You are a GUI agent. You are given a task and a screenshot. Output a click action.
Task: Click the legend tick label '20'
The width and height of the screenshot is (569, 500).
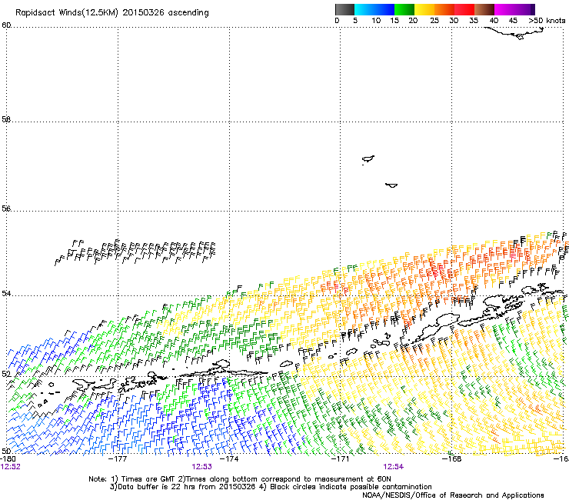pyautogui.click(x=413, y=21)
